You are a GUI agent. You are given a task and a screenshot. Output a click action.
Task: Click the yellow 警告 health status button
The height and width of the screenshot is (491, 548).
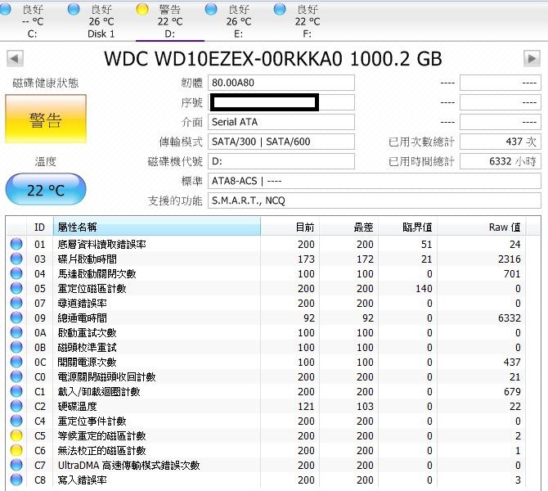coord(46,119)
